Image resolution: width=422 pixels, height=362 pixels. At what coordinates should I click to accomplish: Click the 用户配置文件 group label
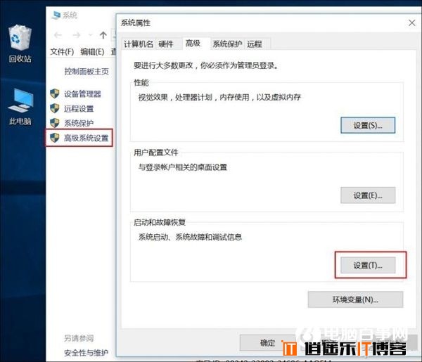pyautogui.click(x=156, y=153)
